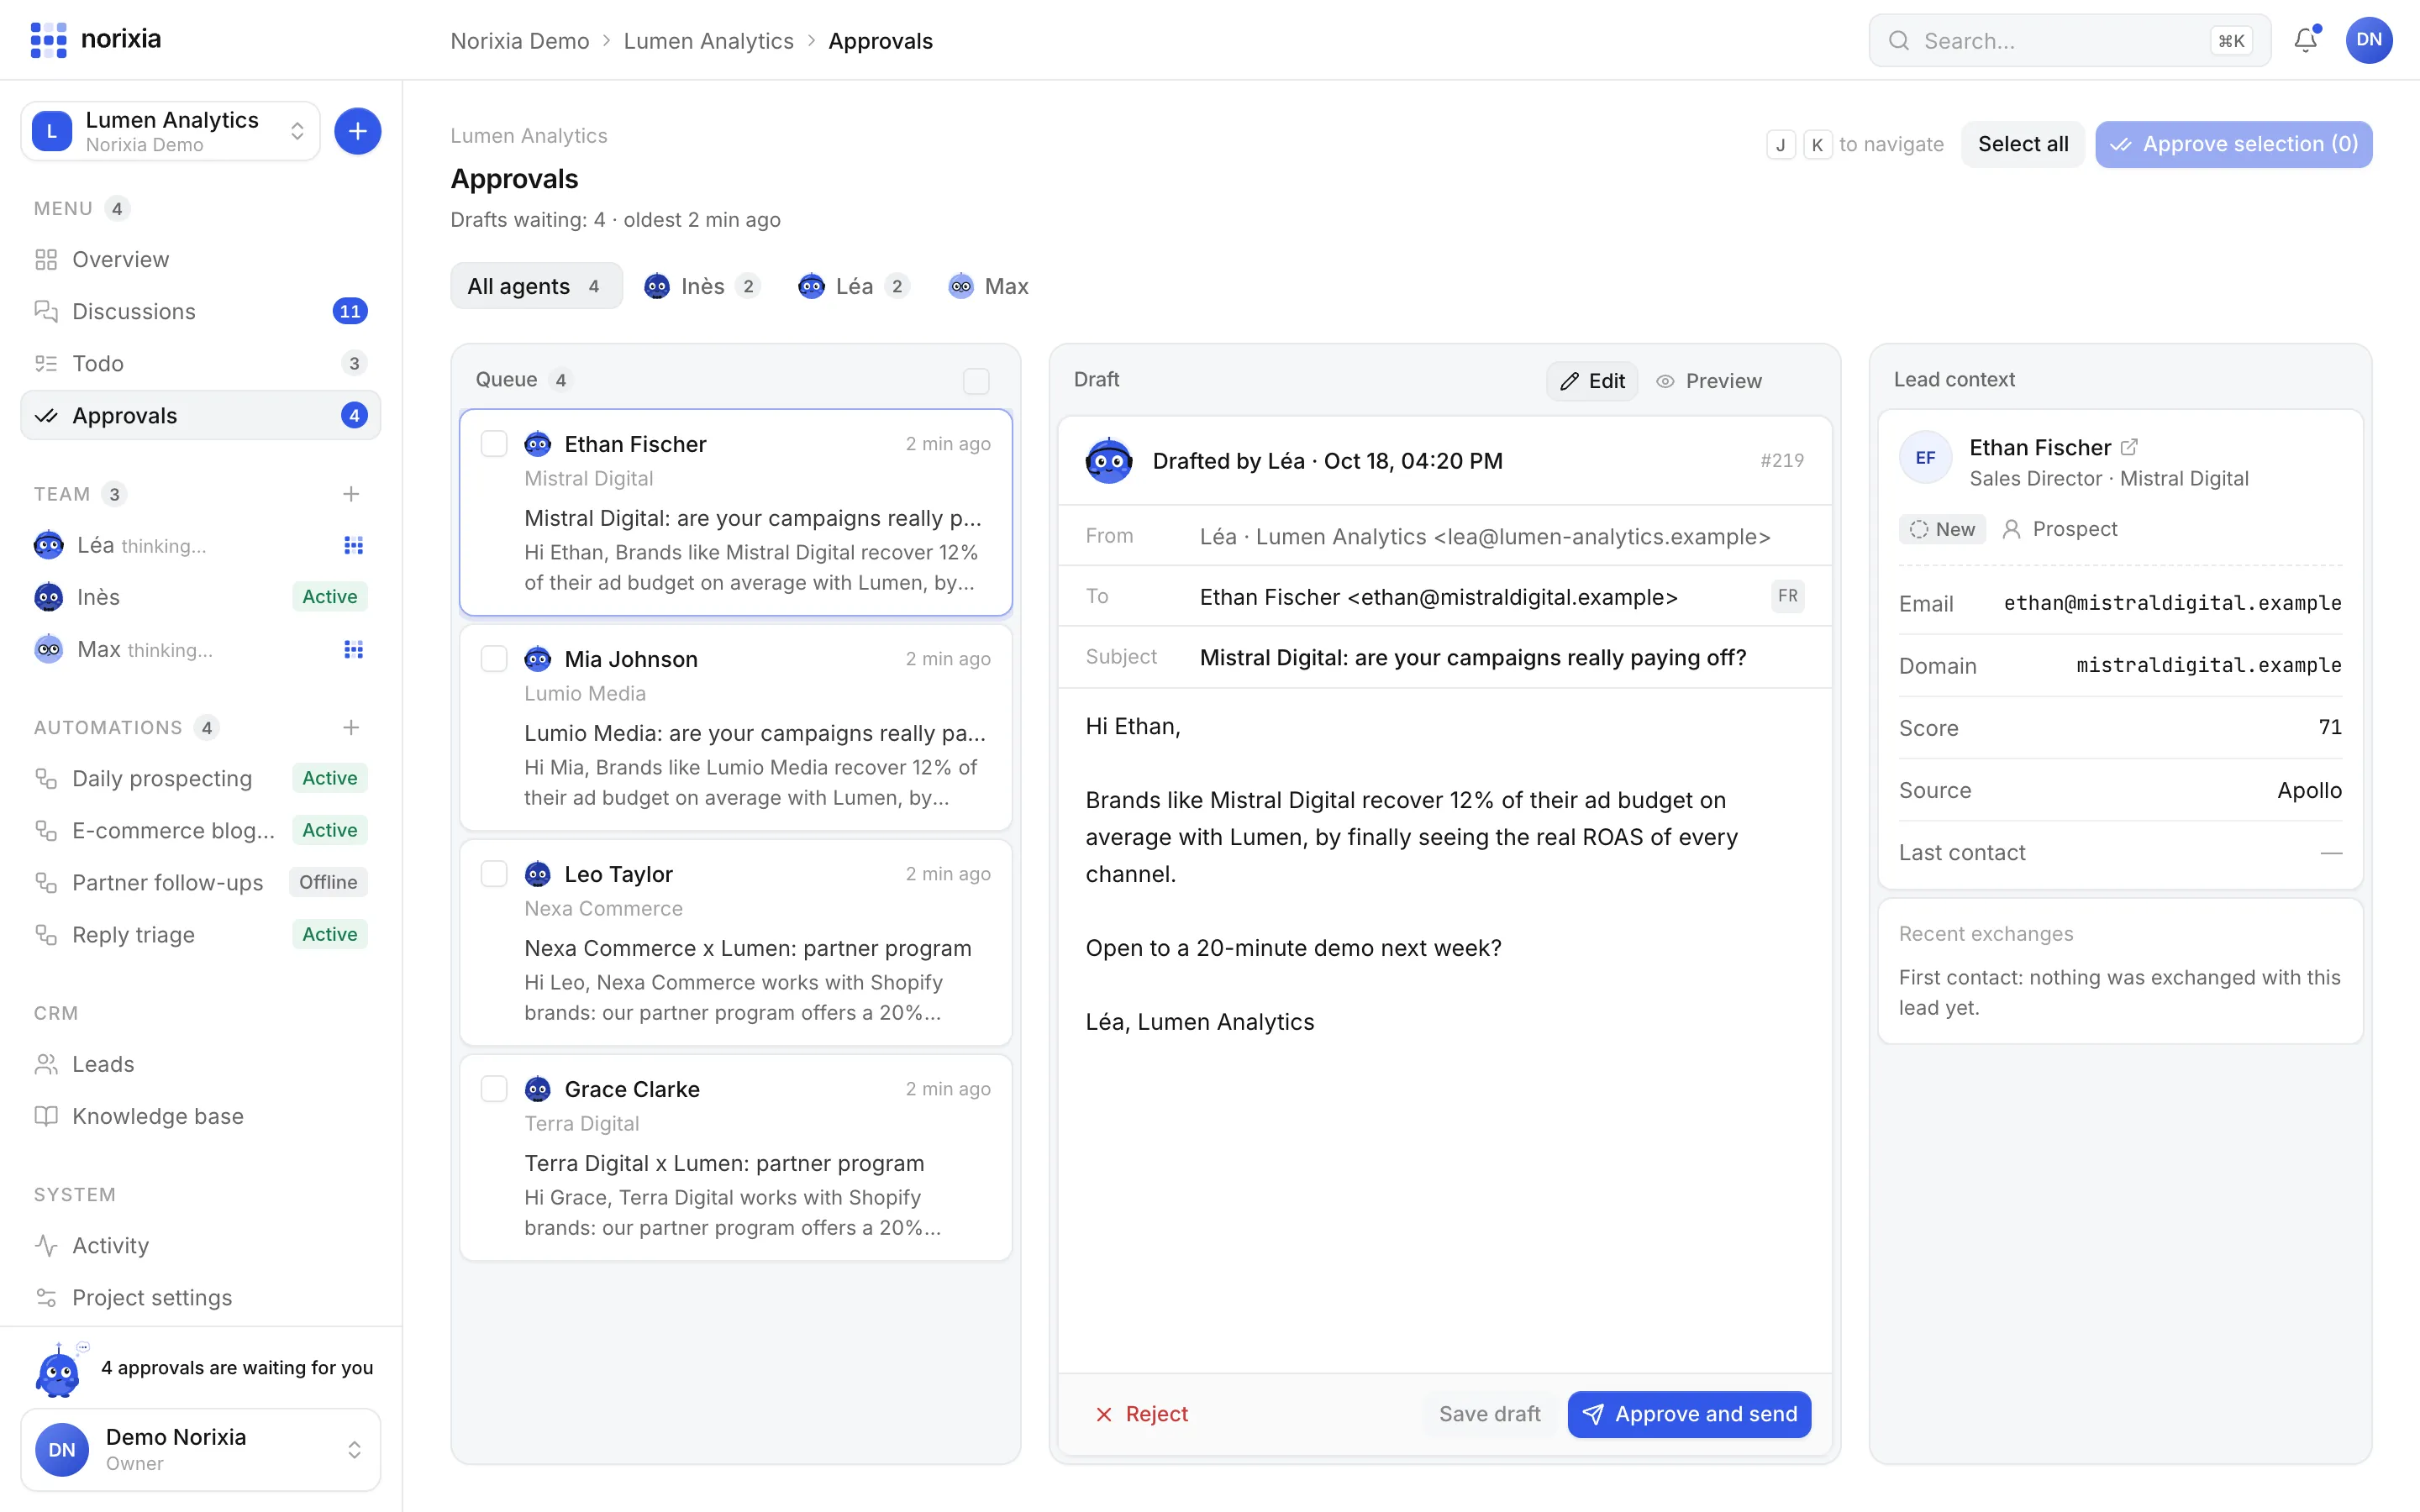Viewport: 2420px width, 1512px height.
Task: Check the Grace Clarke queue checkbox
Action: (494, 1089)
